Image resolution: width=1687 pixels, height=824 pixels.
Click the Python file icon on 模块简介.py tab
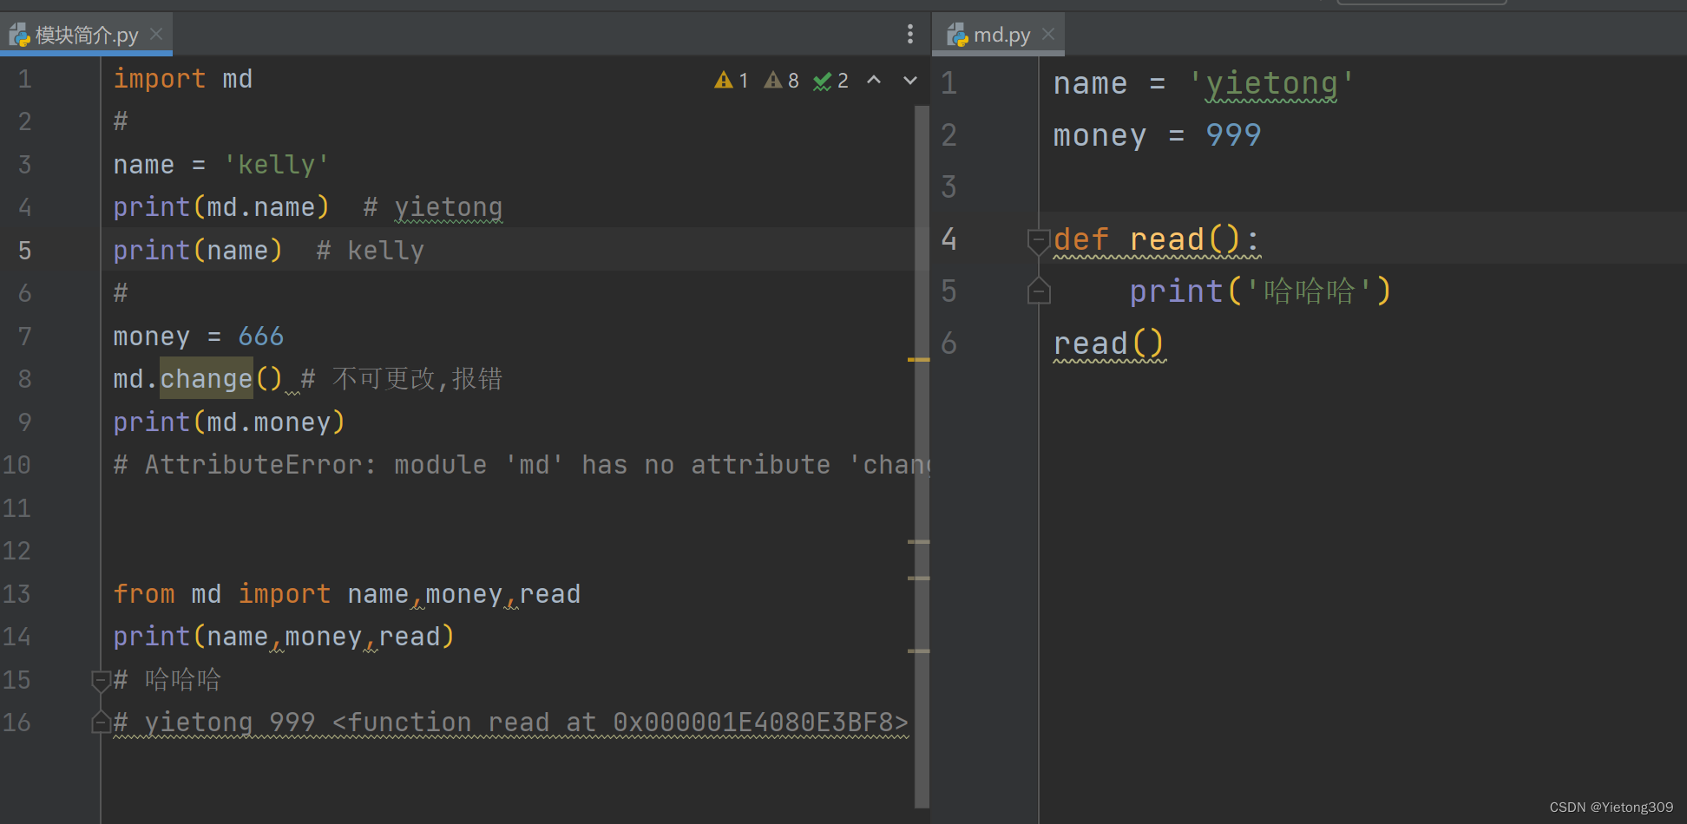point(19,34)
